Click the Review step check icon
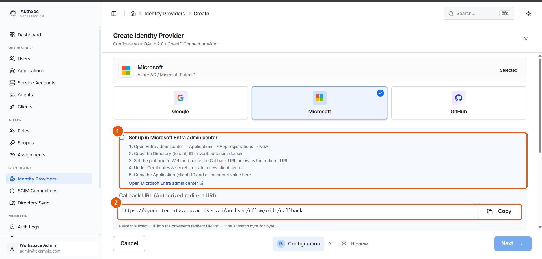The image size is (542, 259). point(344,243)
